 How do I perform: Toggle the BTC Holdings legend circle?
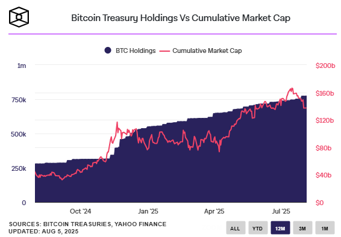tap(108, 51)
